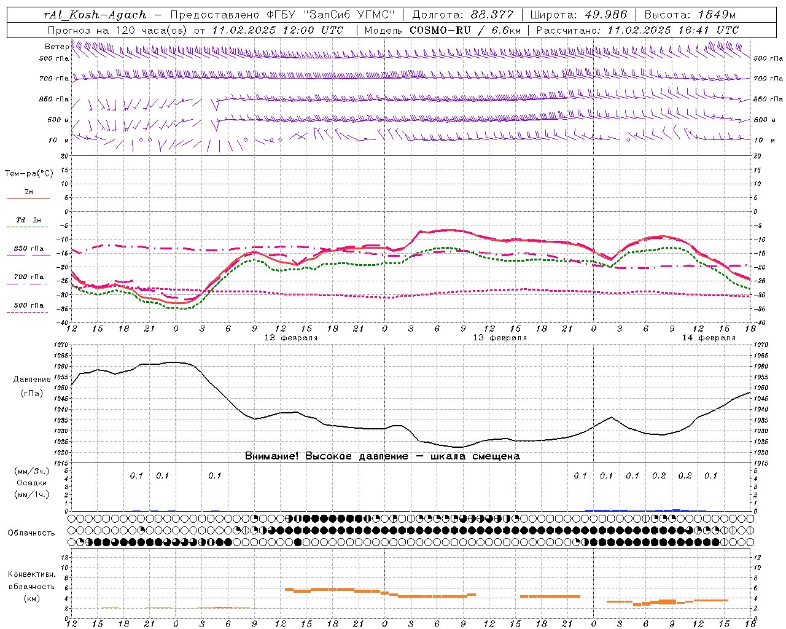Click the 13 февраля date label
The height and width of the screenshot is (629, 786).
tap(500, 338)
